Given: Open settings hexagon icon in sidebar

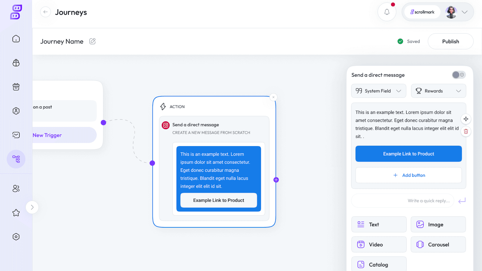Looking at the screenshot, I should 16,237.
